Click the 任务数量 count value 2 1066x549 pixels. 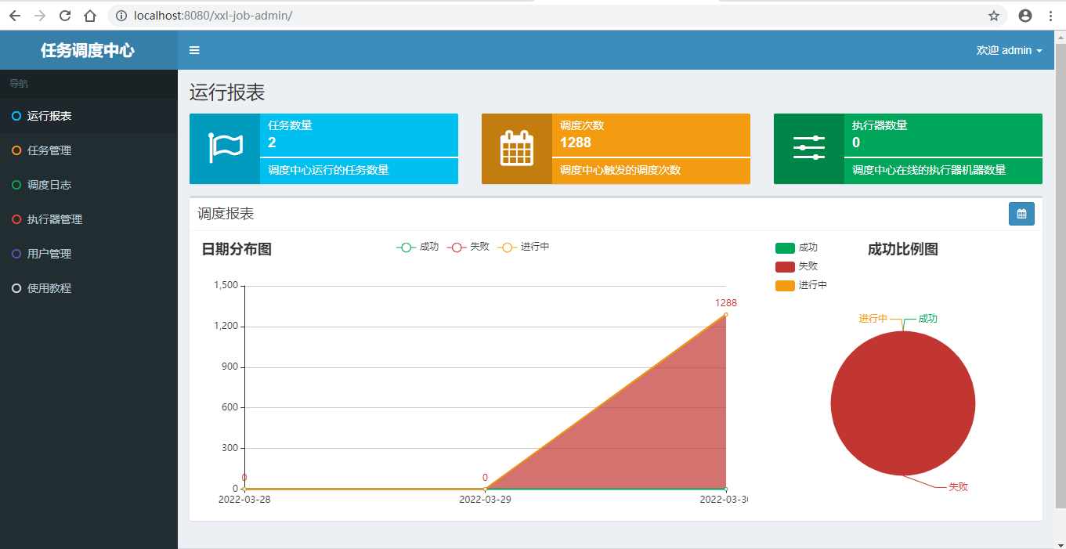click(x=272, y=143)
